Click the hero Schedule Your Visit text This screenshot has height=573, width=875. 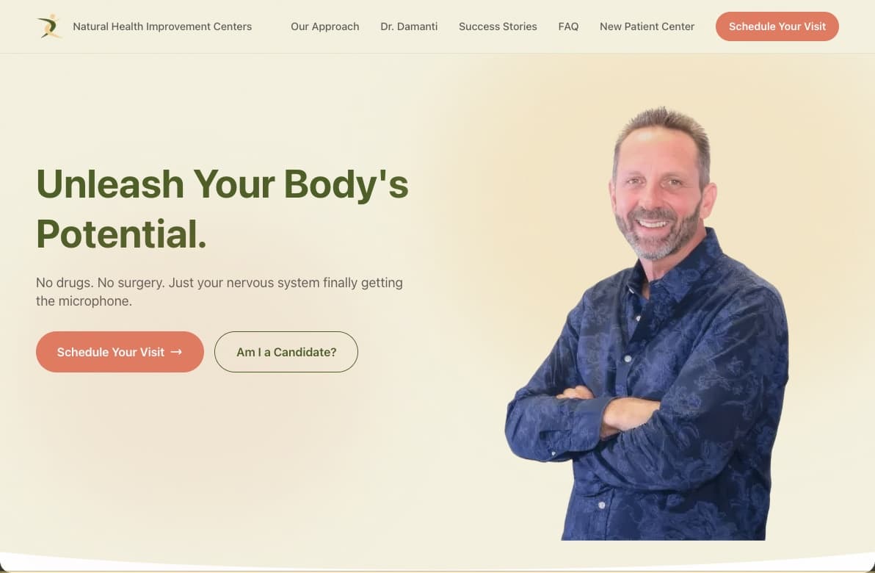point(111,352)
